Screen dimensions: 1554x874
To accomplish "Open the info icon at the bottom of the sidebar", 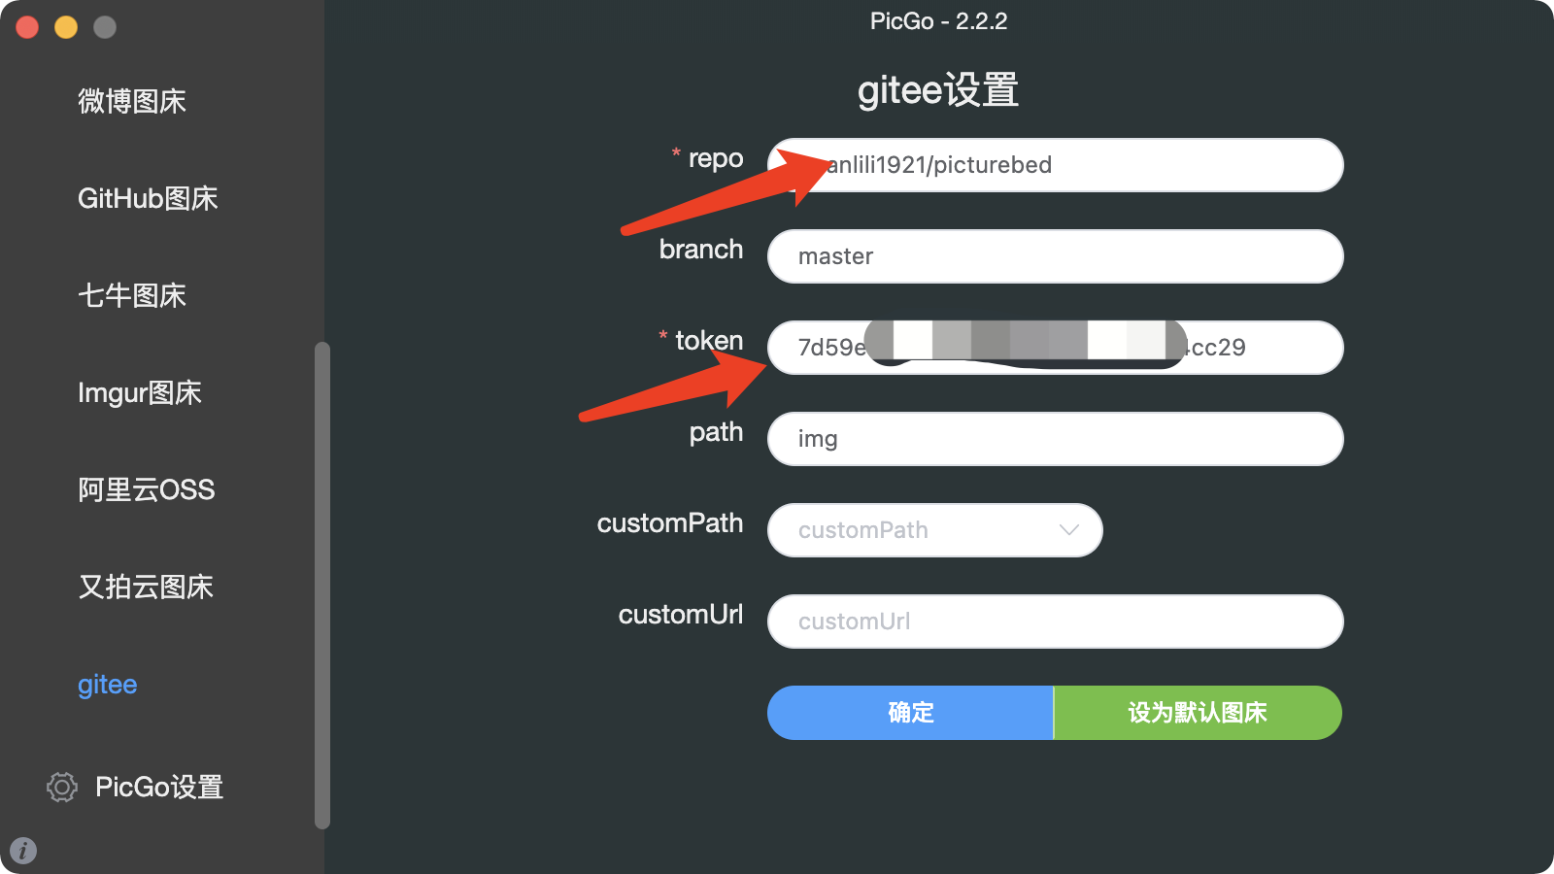I will (x=23, y=851).
